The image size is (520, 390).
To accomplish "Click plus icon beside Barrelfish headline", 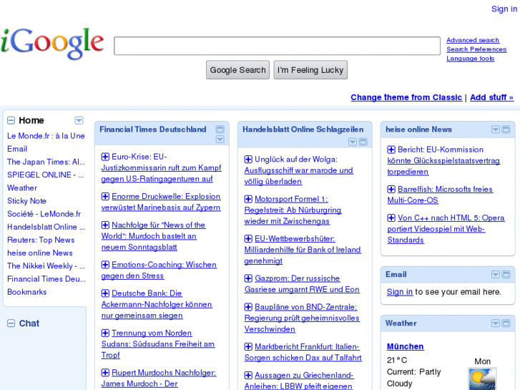I will coord(391,189).
